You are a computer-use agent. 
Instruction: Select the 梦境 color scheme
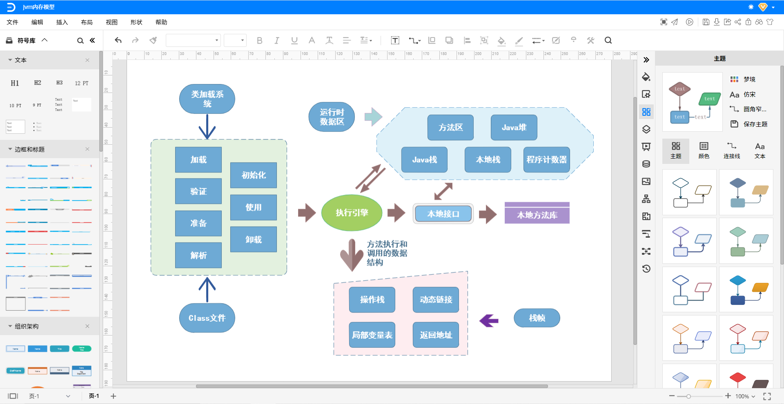743,79
